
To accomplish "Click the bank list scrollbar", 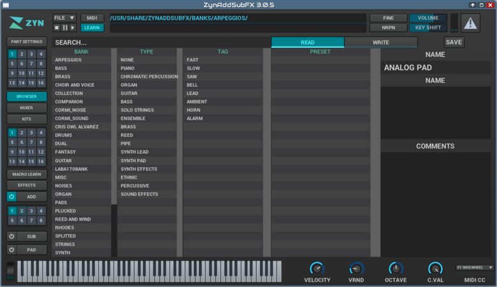I will [x=114, y=126].
